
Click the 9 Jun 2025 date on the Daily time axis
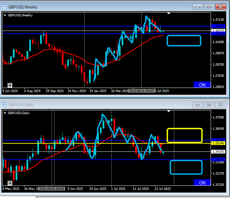[75, 189]
